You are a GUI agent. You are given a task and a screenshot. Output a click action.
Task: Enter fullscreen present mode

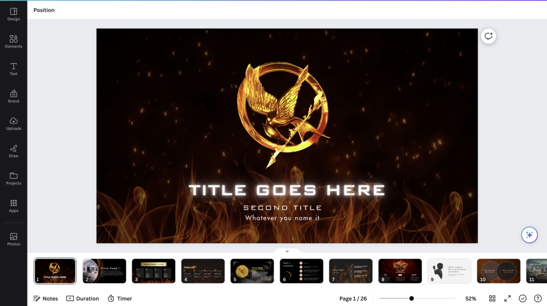tap(507, 298)
